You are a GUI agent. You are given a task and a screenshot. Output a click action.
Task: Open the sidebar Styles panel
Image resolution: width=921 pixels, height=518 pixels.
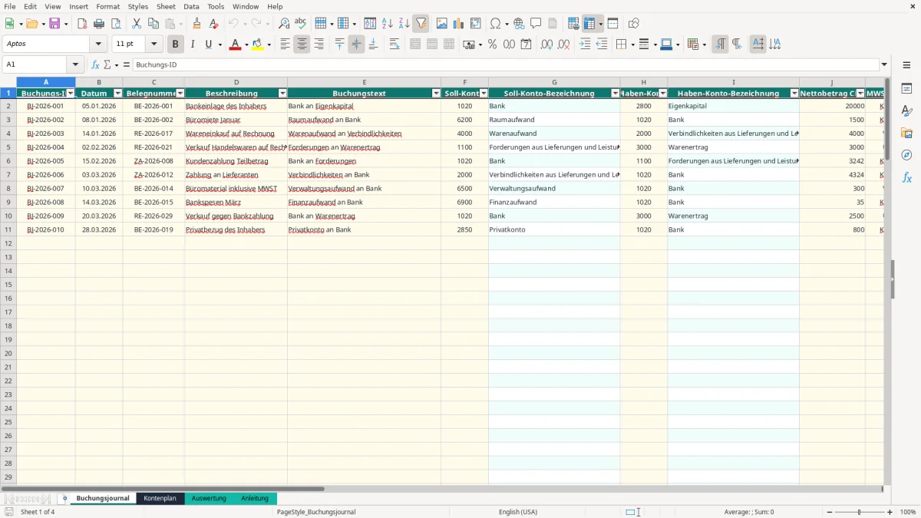pyautogui.click(x=906, y=111)
